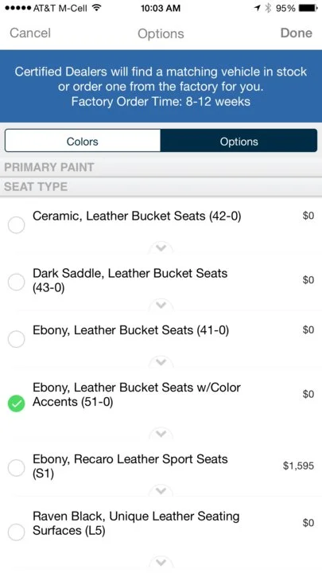Choose Raven Black Unique Leather Seating radio

(x=17, y=532)
